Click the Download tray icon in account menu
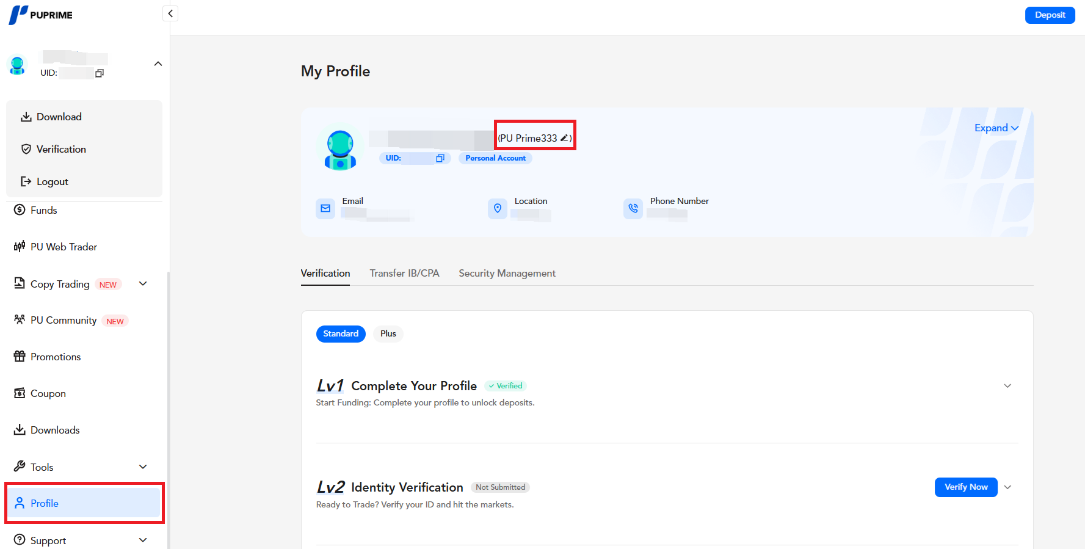 pyautogui.click(x=26, y=117)
